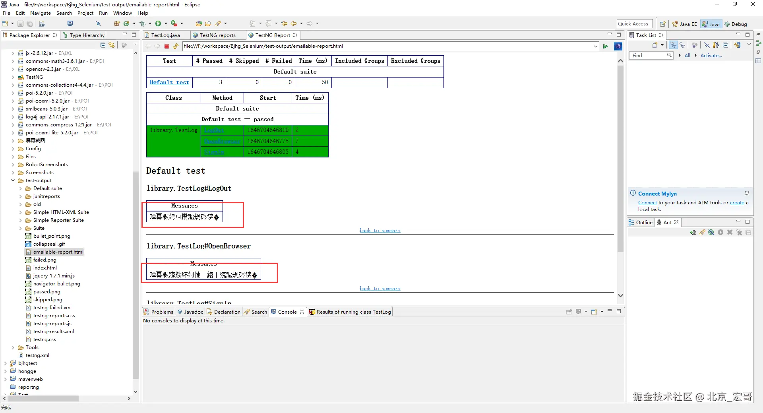Switch to the Problems tab
763x413 pixels.
[x=159, y=312]
